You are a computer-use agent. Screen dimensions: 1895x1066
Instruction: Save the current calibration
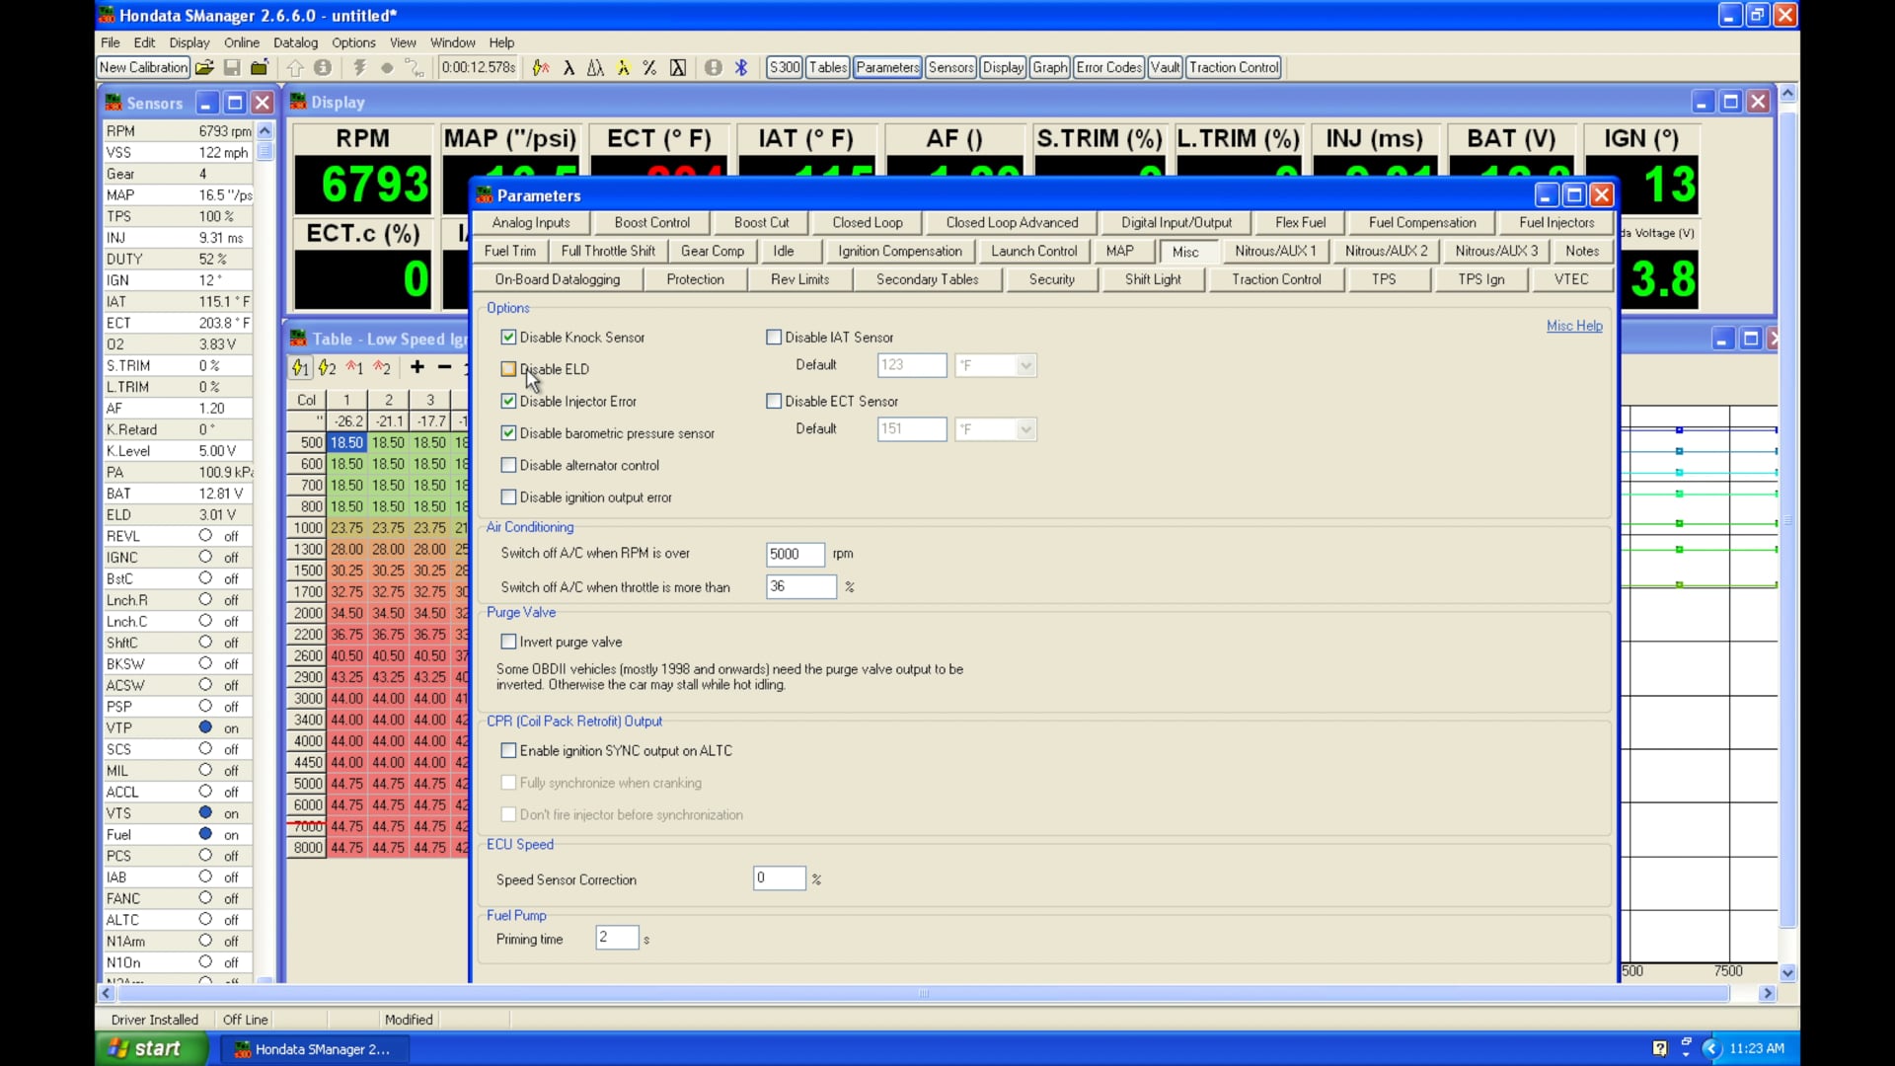pos(232,67)
